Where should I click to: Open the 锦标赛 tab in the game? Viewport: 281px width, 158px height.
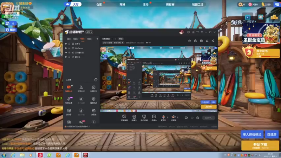[170, 4]
